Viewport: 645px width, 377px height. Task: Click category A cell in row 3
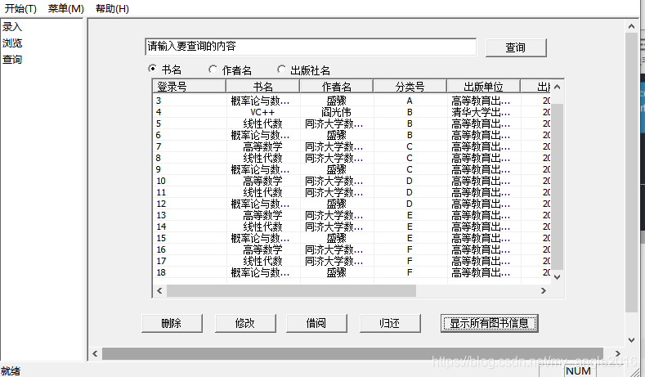(410, 101)
